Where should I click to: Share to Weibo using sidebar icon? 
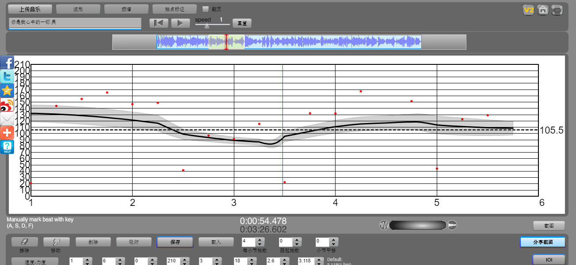click(x=7, y=105)
